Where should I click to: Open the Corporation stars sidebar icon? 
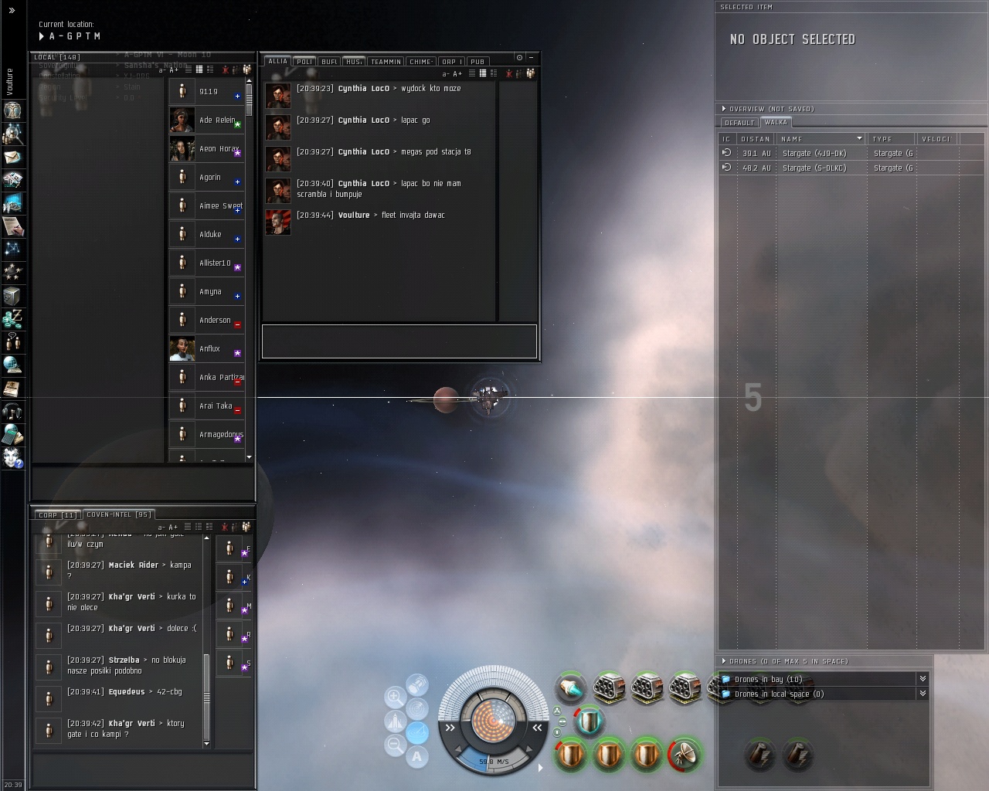12,273
